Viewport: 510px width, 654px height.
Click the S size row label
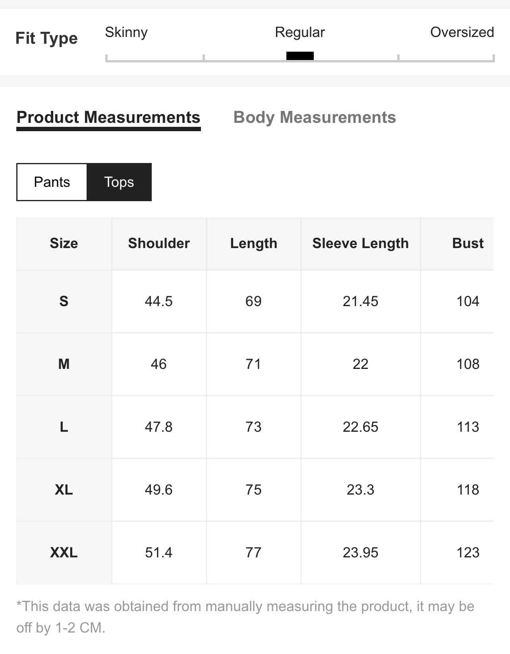[64, 301]
